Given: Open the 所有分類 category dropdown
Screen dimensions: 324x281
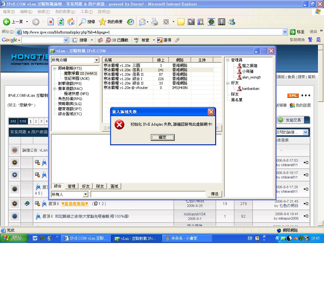Looking at the screenshot, I should pos(97,60).
